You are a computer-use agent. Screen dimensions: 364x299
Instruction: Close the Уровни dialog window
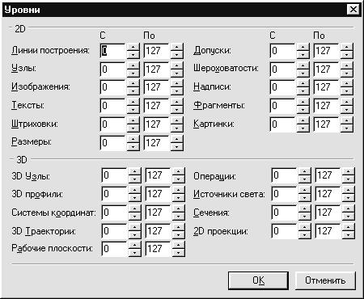coord(353,10)
